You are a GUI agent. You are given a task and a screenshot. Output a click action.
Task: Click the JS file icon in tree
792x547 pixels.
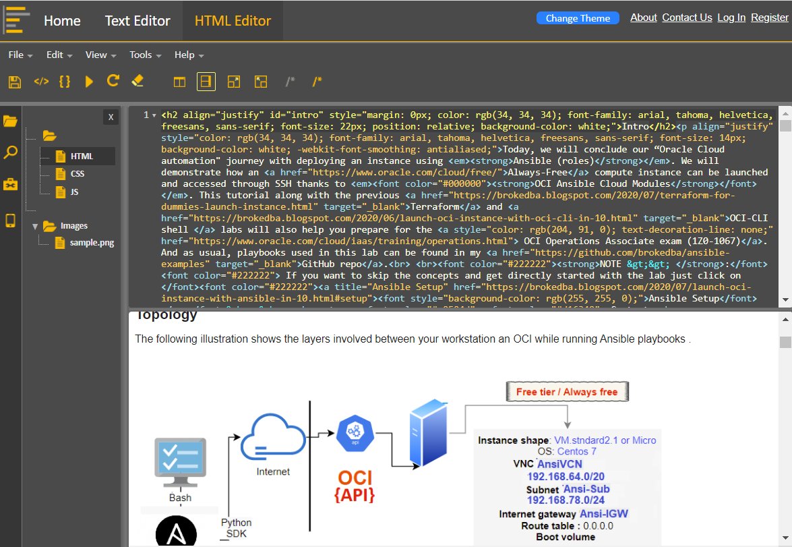point(61,192)
